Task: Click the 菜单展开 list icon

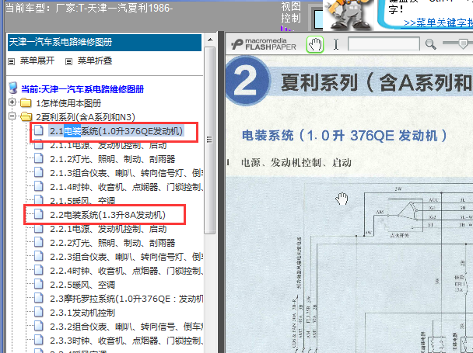Action: 12,62
